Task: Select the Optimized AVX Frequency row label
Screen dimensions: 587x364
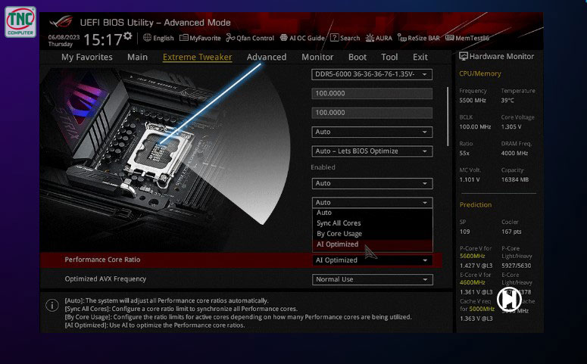Action: pos(105,279)
